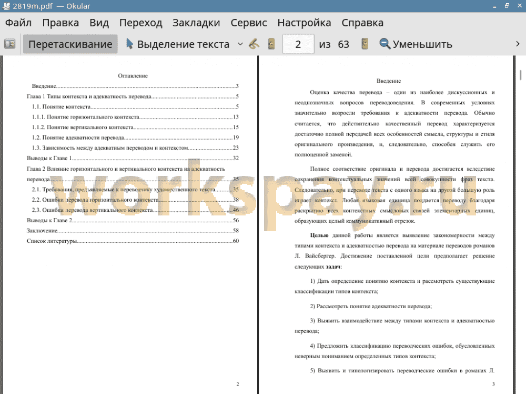Click the vertical scrollbar handle

(x=520, y=75)
